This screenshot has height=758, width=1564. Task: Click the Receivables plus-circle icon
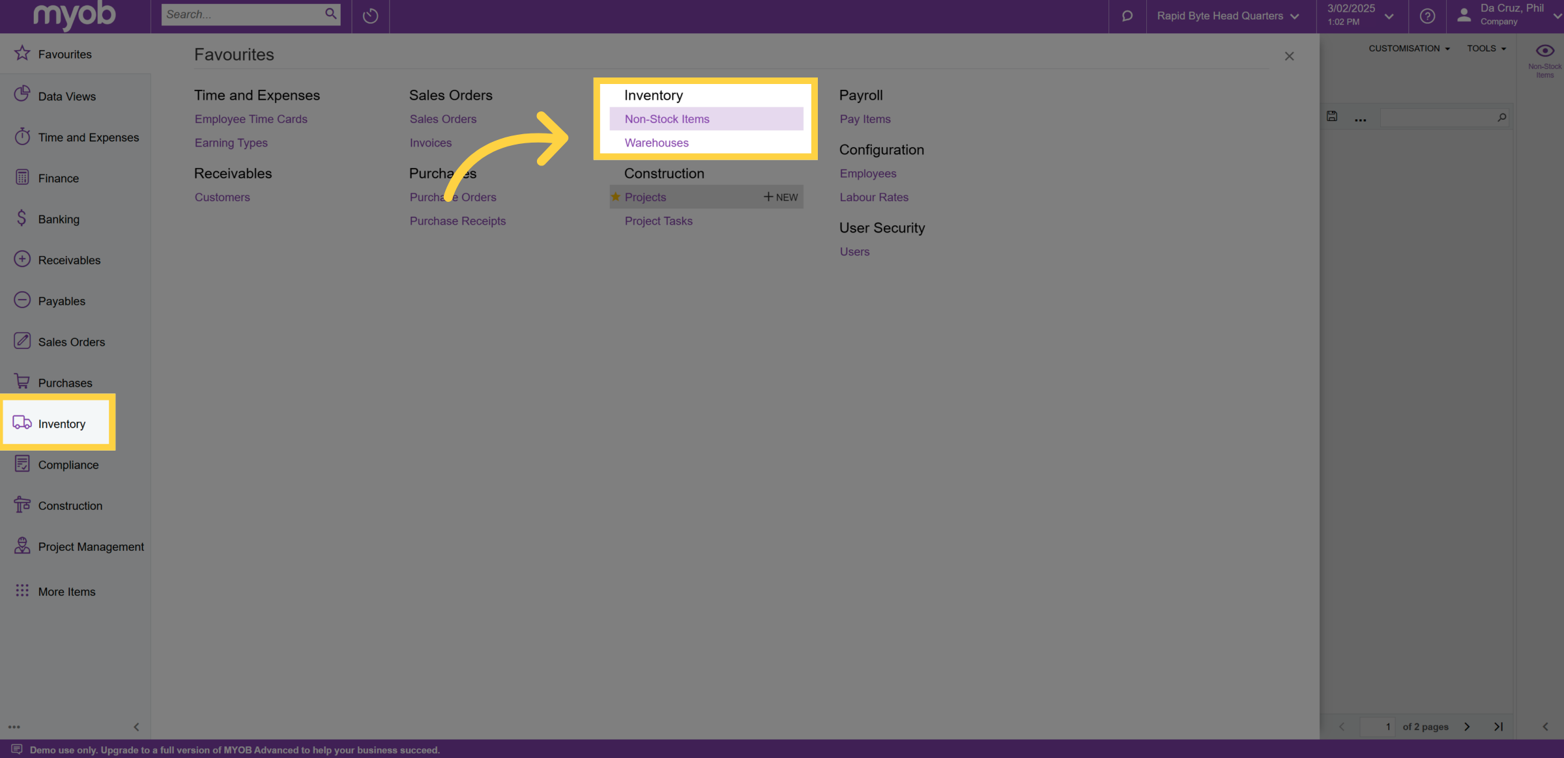(22, 259)
